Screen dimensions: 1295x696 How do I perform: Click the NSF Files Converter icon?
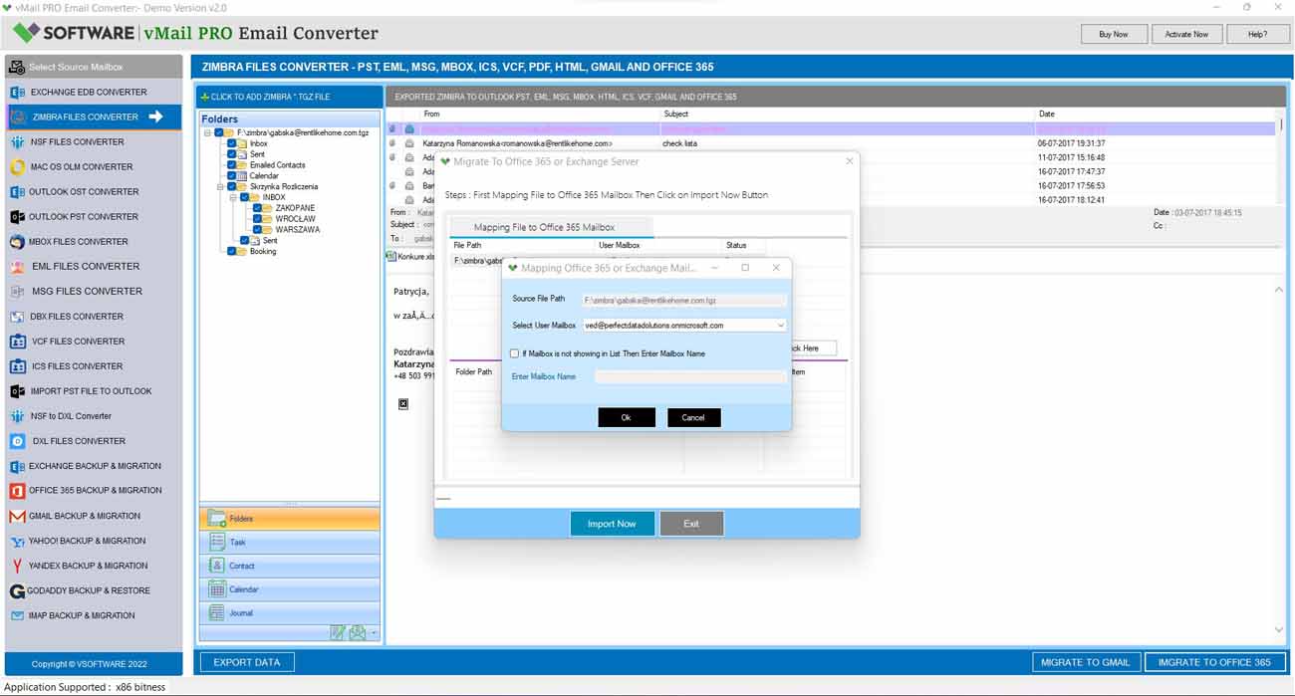click(x=17, y=141)
